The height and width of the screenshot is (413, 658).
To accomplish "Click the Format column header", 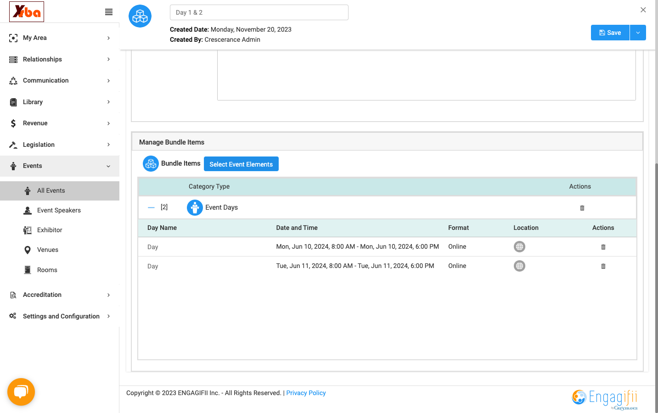I will pos(459,228).
